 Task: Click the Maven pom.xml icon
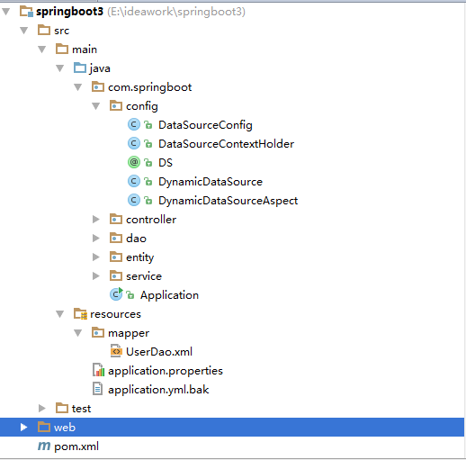(44, 446)
